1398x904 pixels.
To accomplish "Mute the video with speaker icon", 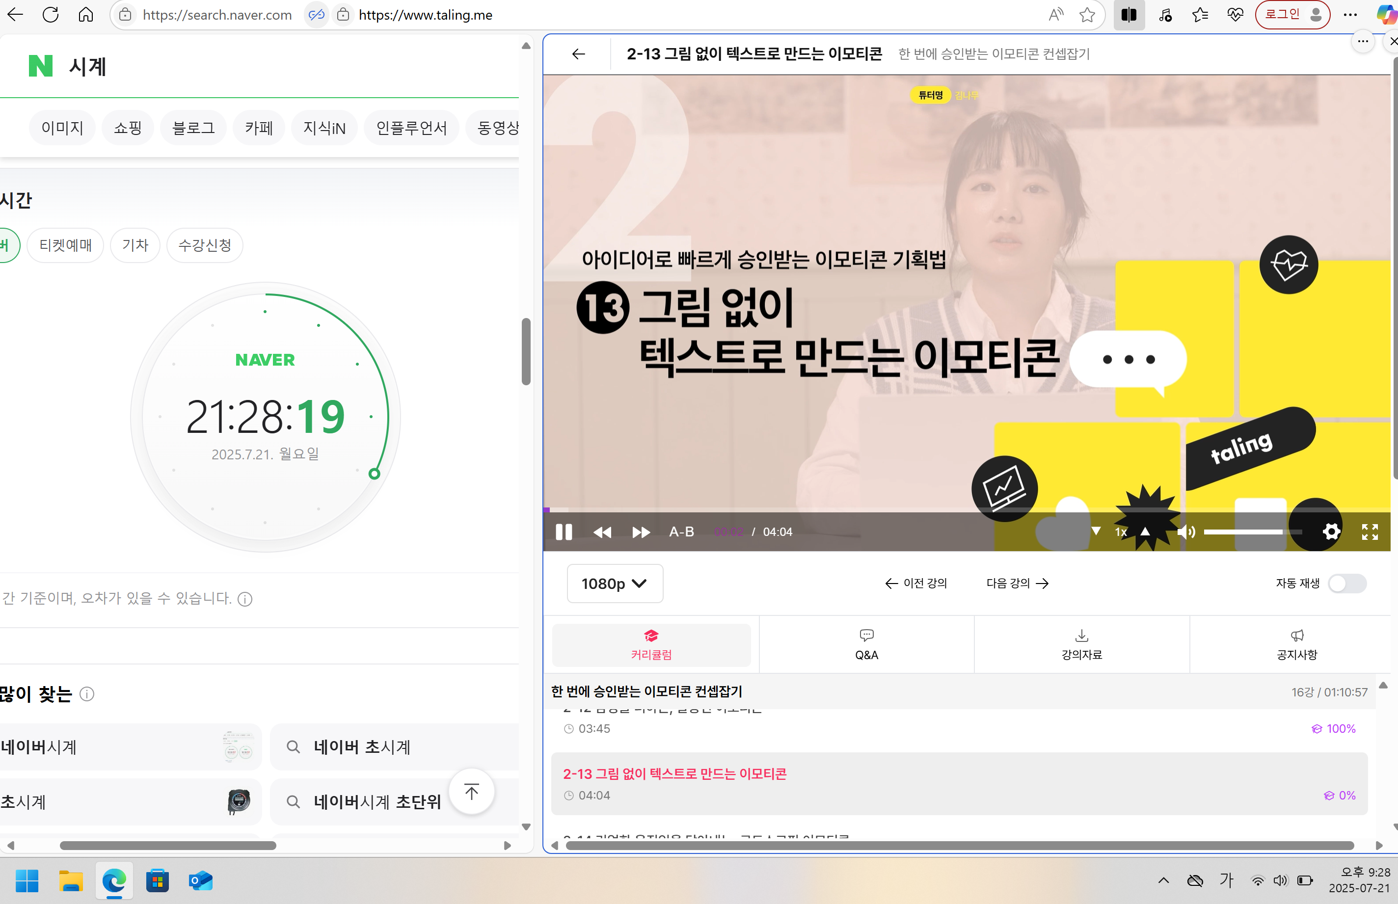I will click(x=1185, y=532).
